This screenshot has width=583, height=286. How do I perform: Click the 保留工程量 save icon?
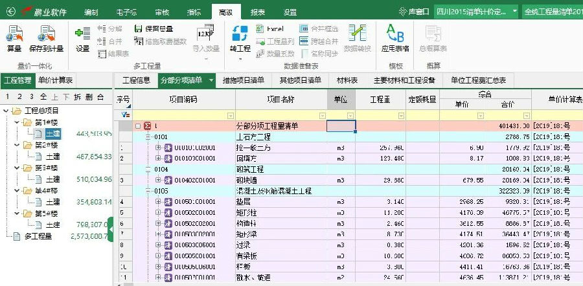click(139, 28)
